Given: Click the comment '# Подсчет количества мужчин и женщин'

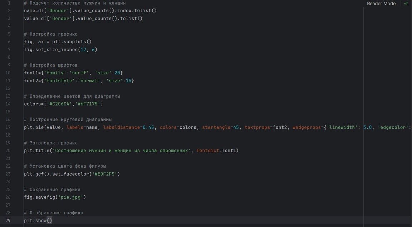Looking at the screenshot, I should tap(75, 3).
